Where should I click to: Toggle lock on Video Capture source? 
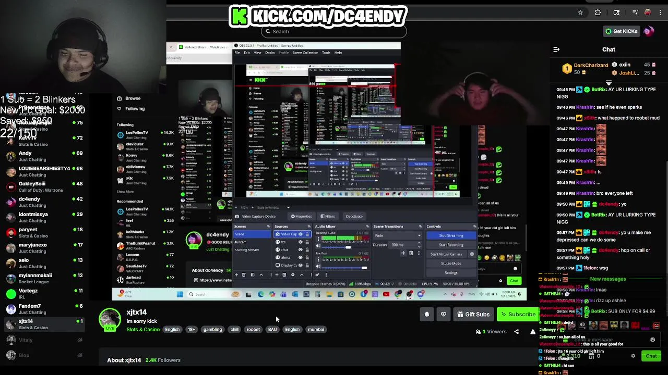pyautogui.click(x=307, y=234)
